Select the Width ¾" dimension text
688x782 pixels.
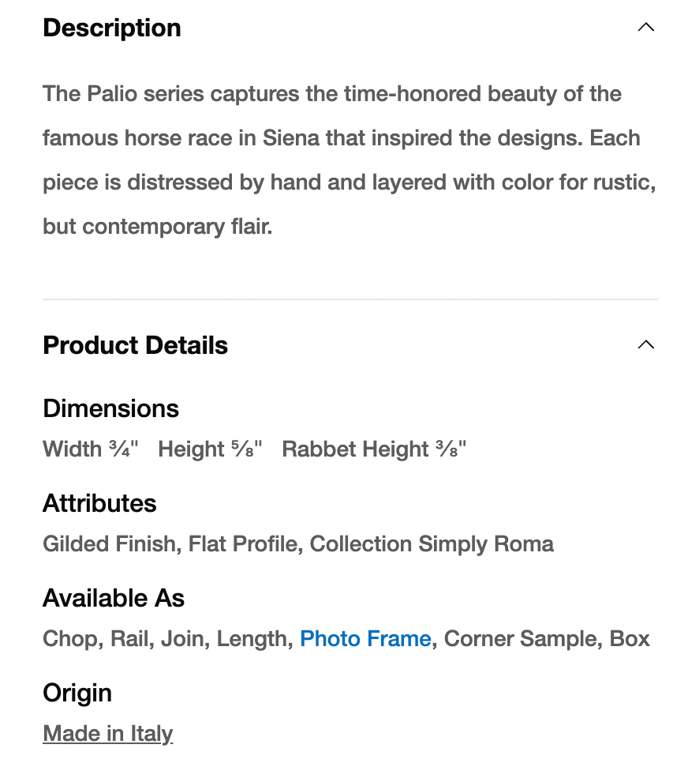click(x=91, y=449)
